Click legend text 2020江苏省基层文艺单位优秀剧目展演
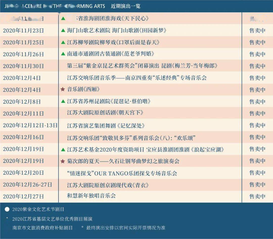Screen dimensions: 273x239 (52, 219)
